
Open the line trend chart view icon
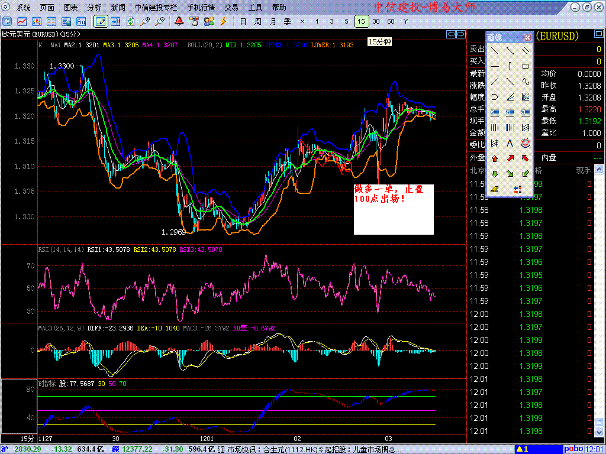(x=22, y=21)
